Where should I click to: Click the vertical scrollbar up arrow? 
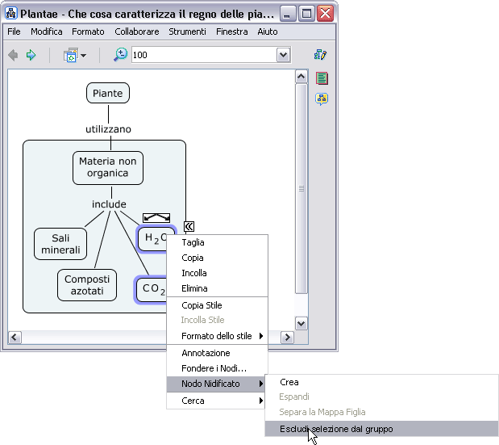point(301,77)
